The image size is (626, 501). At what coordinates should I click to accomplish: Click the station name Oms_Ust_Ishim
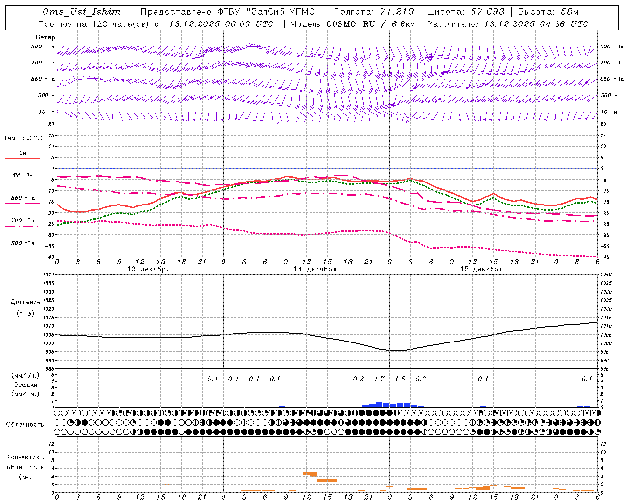pos(82,12)
